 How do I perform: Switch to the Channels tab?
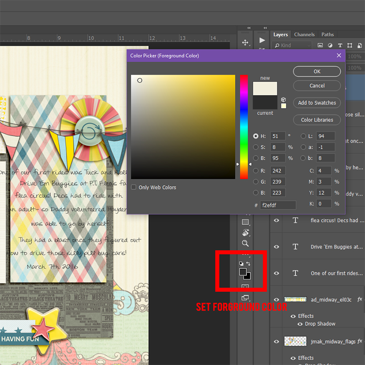(x=304, y=35)
